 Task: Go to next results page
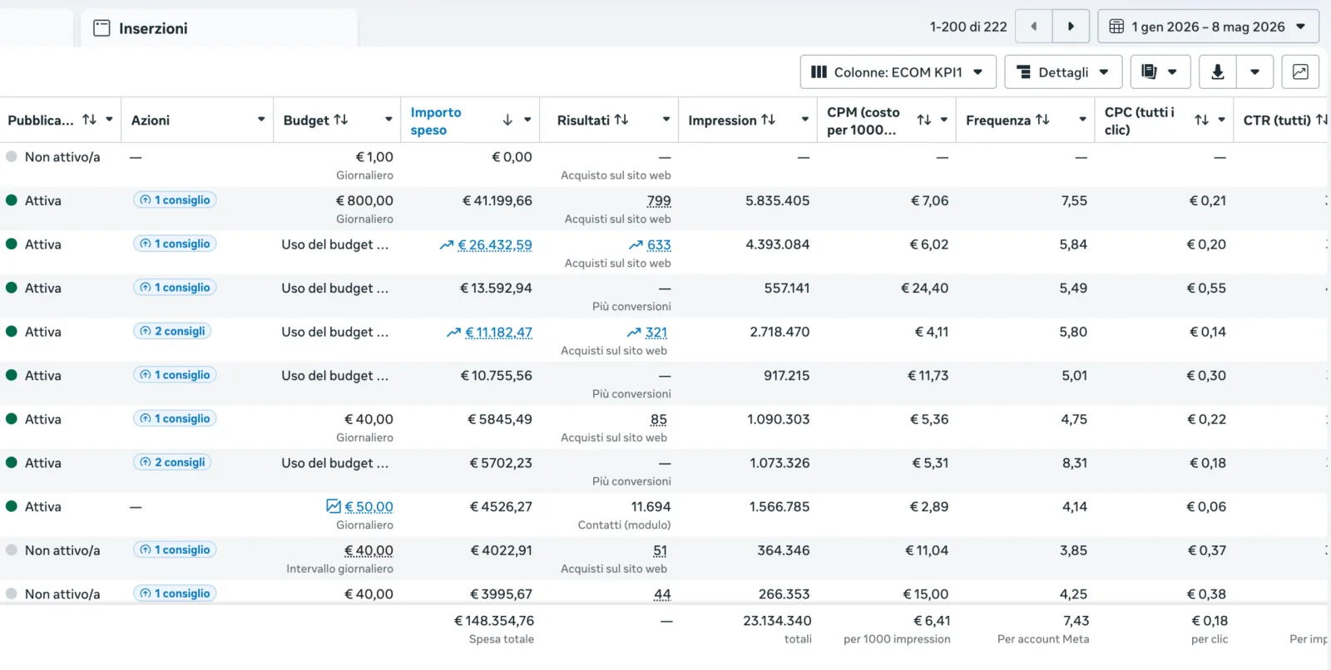pos(1071,27)
